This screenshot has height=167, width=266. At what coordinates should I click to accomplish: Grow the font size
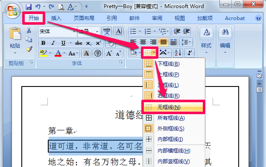tap(109, 54)
